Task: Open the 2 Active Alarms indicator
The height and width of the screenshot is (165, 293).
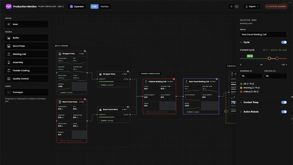Action: point(276,6)
